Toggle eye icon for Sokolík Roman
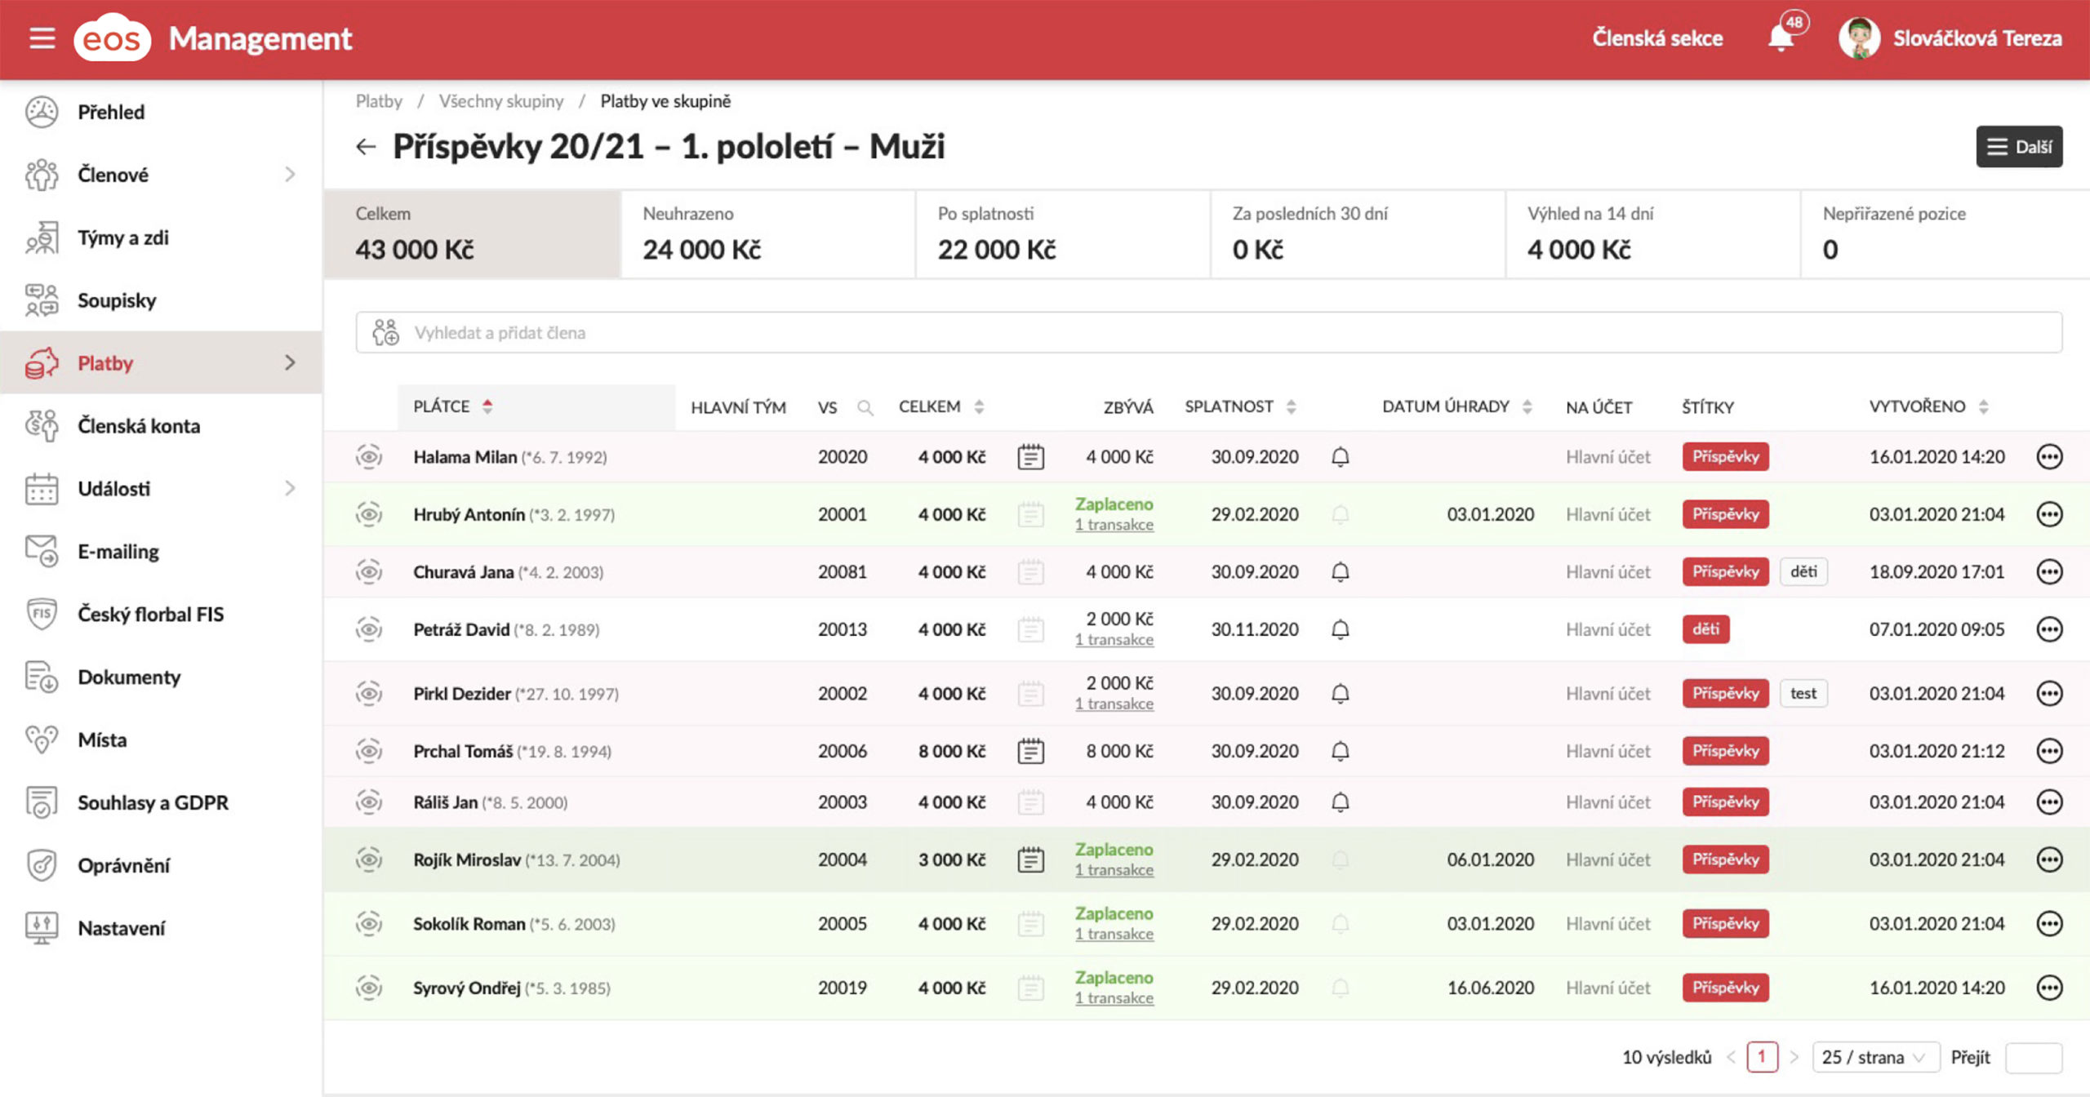 (369, 924)
